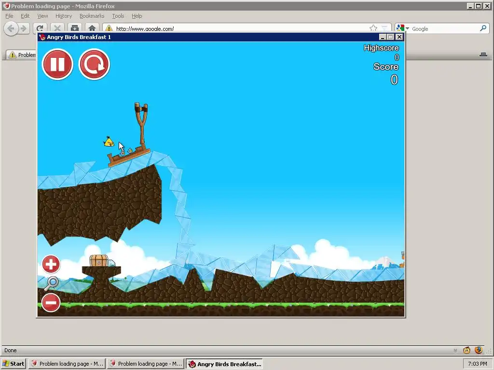
Task: Minimize the Angry Birds Breakfast window
Action: point(383,37)
